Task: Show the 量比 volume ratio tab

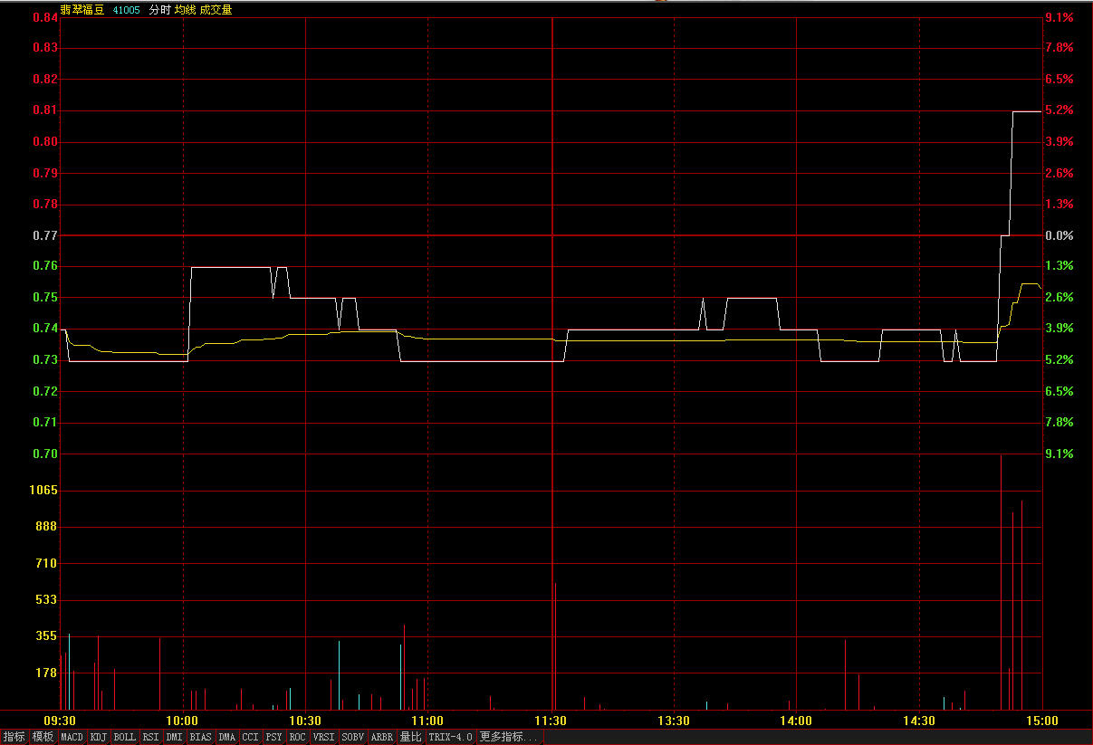Action: [x=410, y=737]
